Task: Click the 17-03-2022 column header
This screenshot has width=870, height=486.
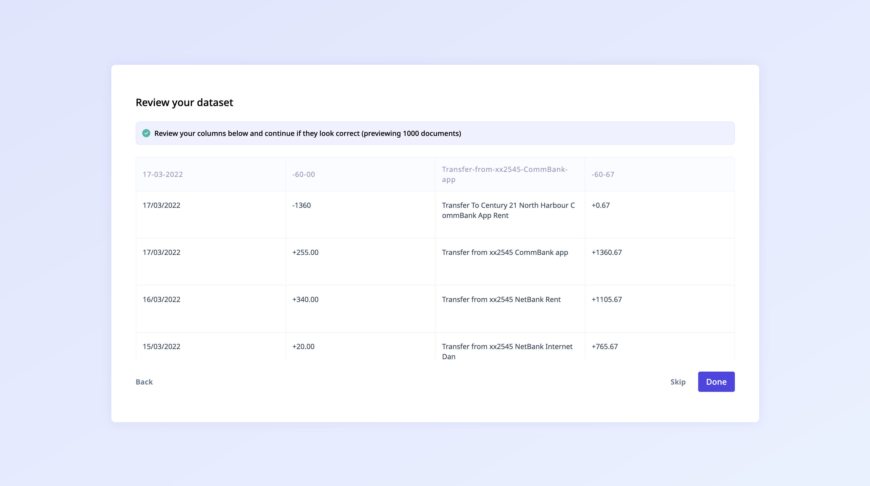Action: [x=163, y=174]
